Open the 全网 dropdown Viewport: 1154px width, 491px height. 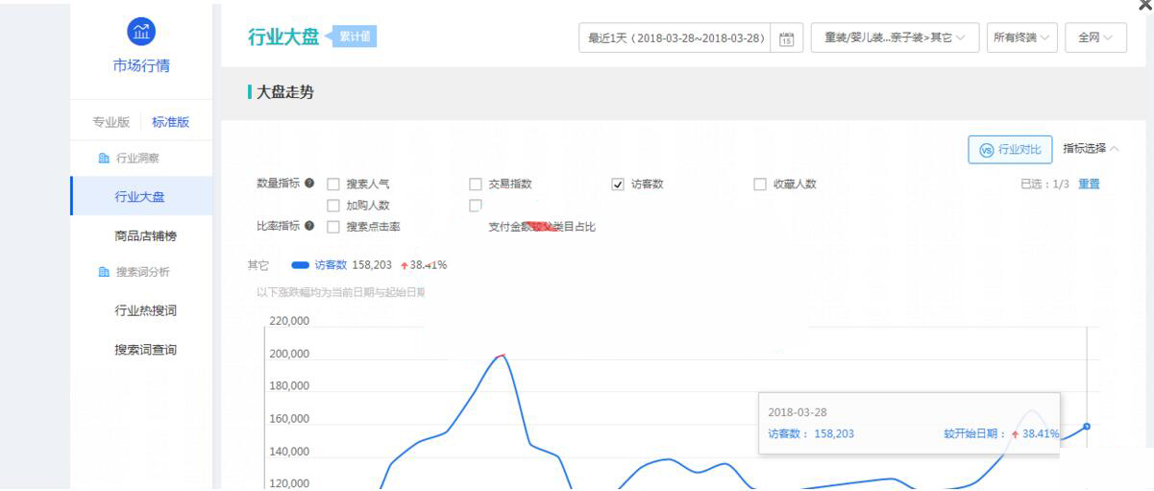[x=1095, y=38]
